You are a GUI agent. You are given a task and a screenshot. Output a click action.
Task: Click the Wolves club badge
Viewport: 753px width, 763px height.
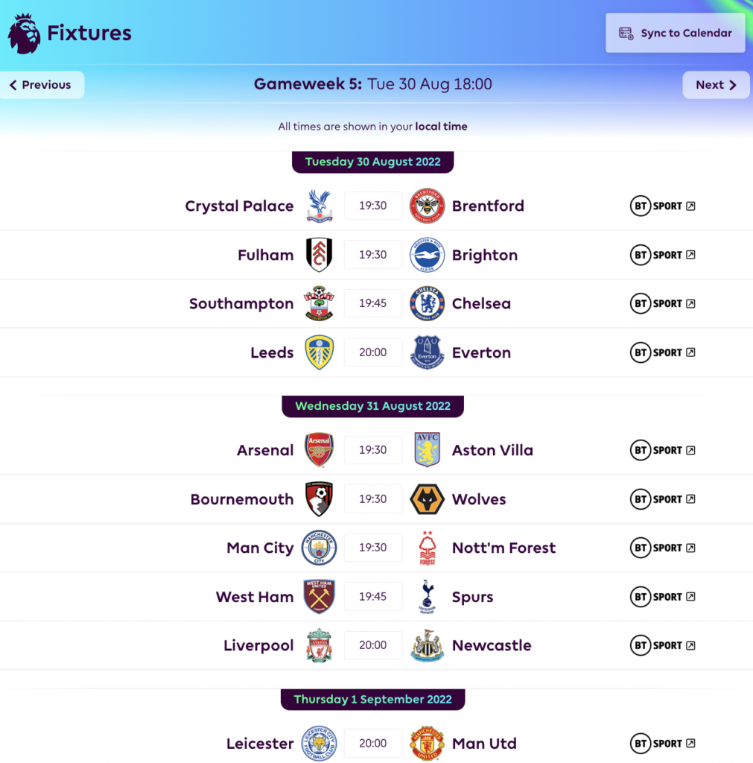(x=427, y=498)
